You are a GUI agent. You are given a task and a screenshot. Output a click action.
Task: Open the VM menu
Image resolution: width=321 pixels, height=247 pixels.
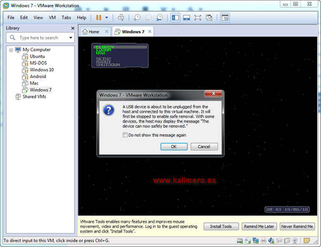(52, 18)
